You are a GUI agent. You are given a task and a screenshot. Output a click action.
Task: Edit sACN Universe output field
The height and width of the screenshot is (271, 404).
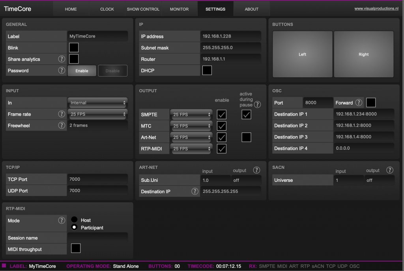tap(379, 180)
